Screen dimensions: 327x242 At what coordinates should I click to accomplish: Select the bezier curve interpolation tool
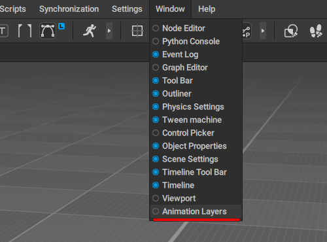[x=48, y=31]
